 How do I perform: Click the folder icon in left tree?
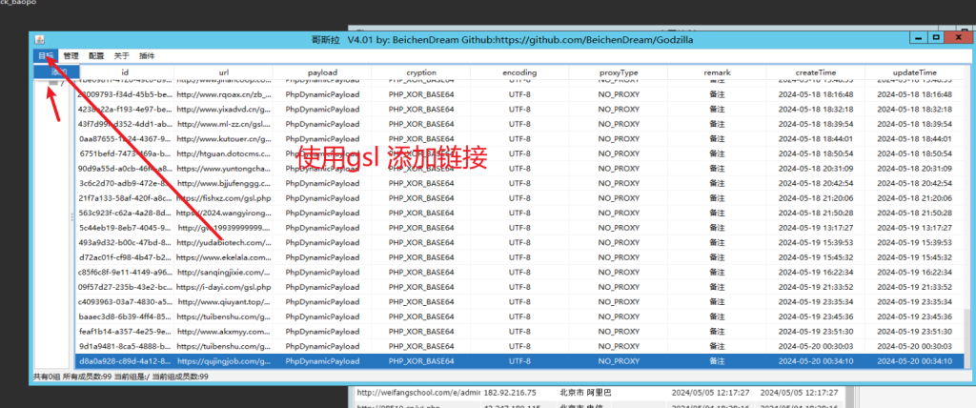pos(53,84)
